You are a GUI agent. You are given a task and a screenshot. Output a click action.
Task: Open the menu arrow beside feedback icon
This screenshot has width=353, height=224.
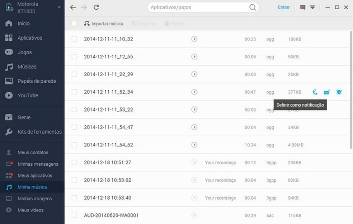pyautogui.click(x=312, y=8)
